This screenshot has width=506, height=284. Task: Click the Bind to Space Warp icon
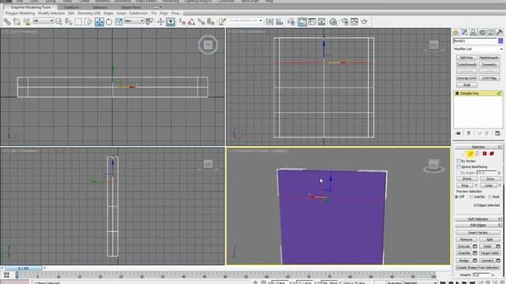(x=26, y=21)
